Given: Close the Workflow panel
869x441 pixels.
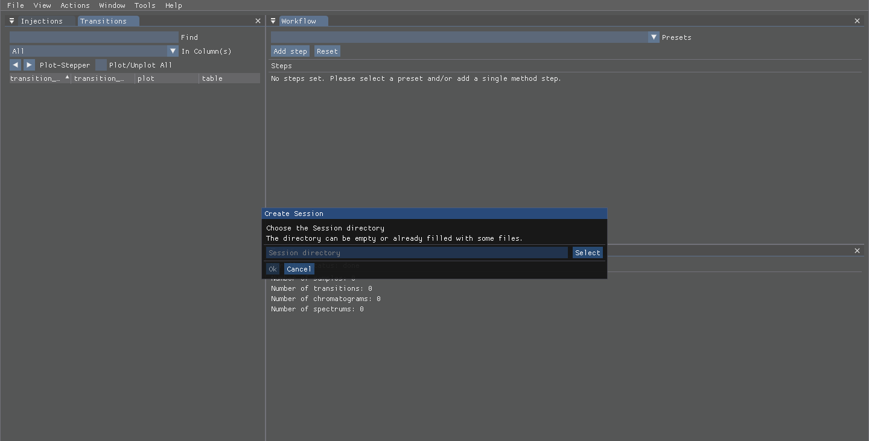Looking at the screenshot, I should [857, 21].
